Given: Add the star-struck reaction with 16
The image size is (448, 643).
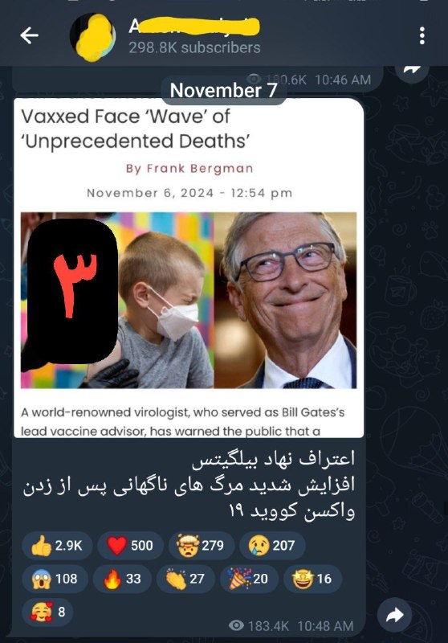Looking at the screenshot, I should pos(312,579).
